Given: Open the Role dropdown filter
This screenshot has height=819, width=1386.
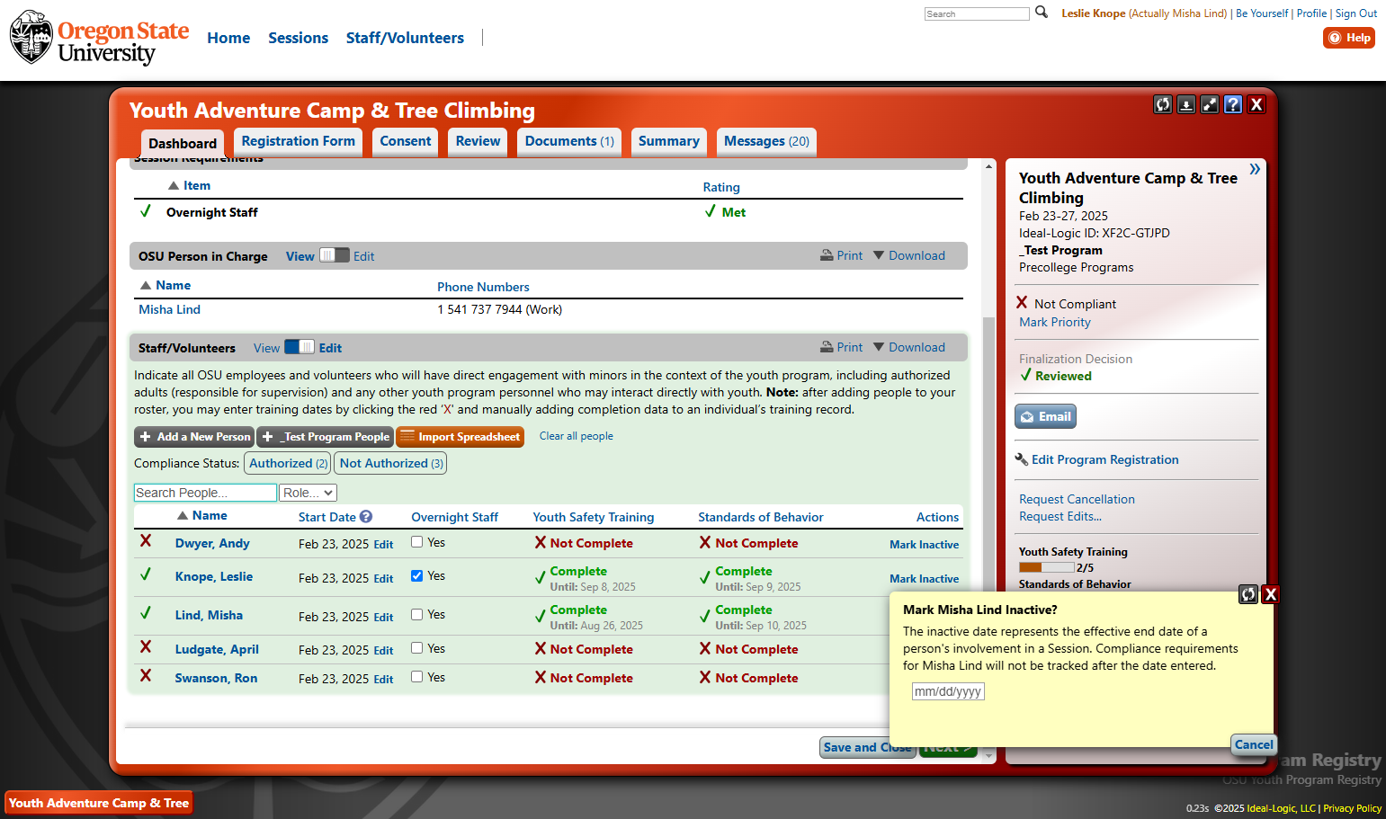Looking at the screenshot, I should (x=308, y=493).
